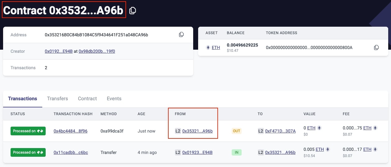
Task: Click Ethereum icon next to 0.000...17 ETH fee
Action: click(375, 149)
